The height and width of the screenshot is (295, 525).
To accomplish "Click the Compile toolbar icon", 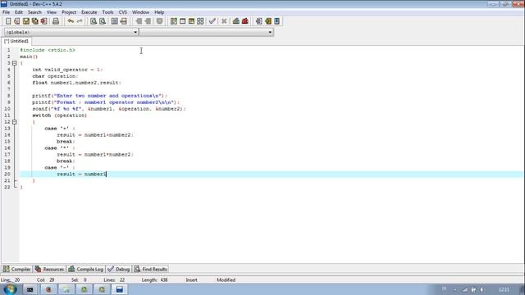I will (173, 21).
